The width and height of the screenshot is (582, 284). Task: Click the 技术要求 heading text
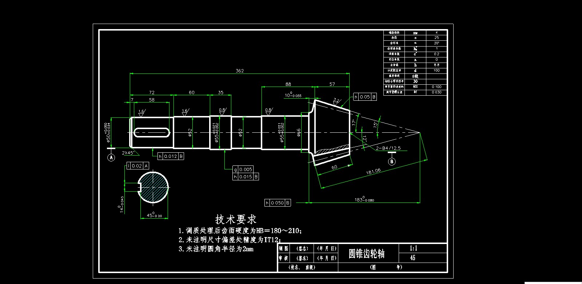[236, 219]
